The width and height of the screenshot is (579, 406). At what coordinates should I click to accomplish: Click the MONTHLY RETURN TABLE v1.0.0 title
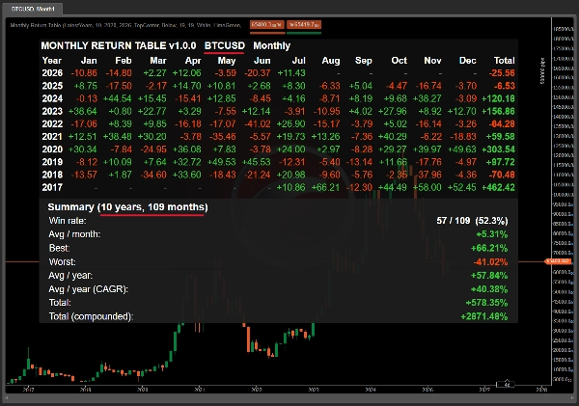click(x=118, y=45)
